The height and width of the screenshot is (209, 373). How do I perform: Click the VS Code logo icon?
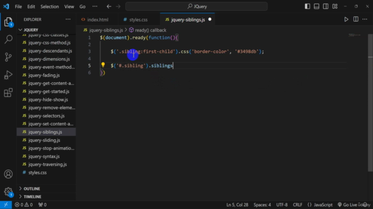[x=6, y=6]
